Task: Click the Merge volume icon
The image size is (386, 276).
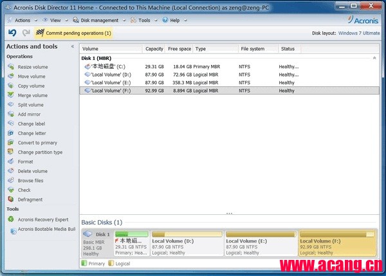Action: point(11,95)
